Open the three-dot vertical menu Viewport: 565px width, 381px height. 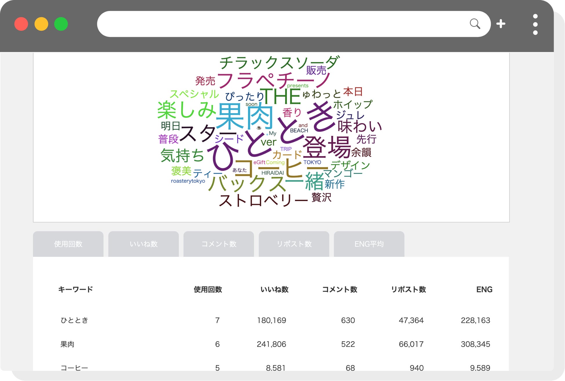click(x=535, y=24)
